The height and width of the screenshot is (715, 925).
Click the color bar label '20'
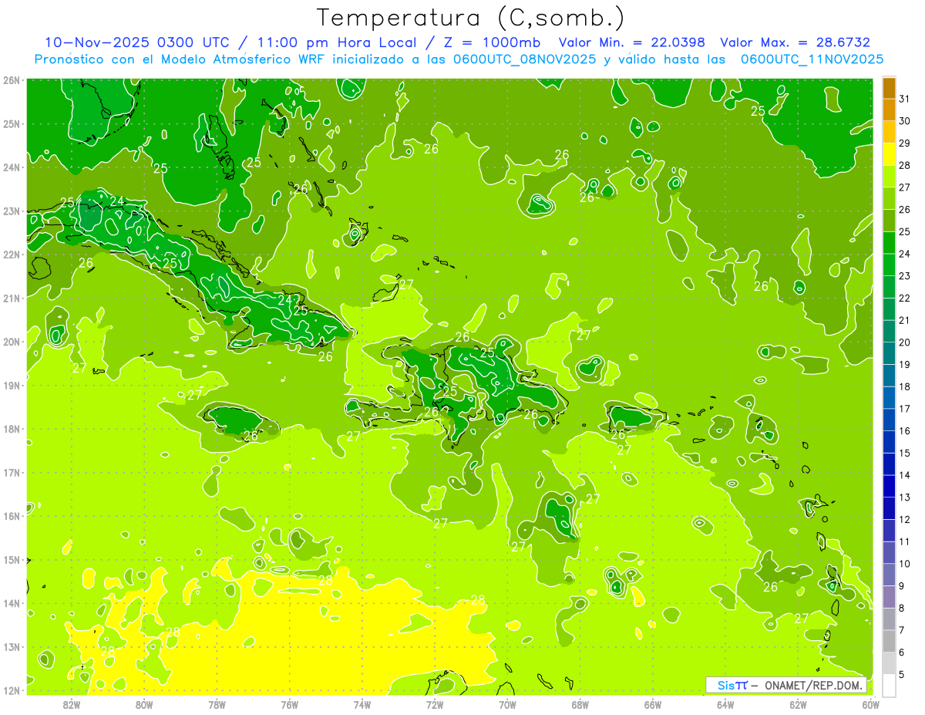[x=905, y=342]
